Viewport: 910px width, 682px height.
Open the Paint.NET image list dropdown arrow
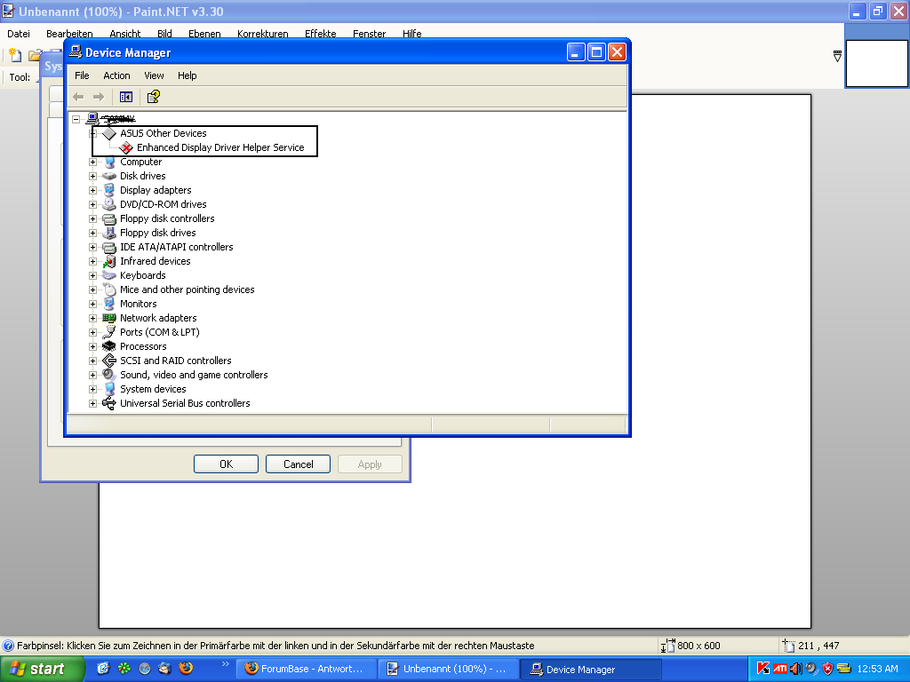[837, 56]
